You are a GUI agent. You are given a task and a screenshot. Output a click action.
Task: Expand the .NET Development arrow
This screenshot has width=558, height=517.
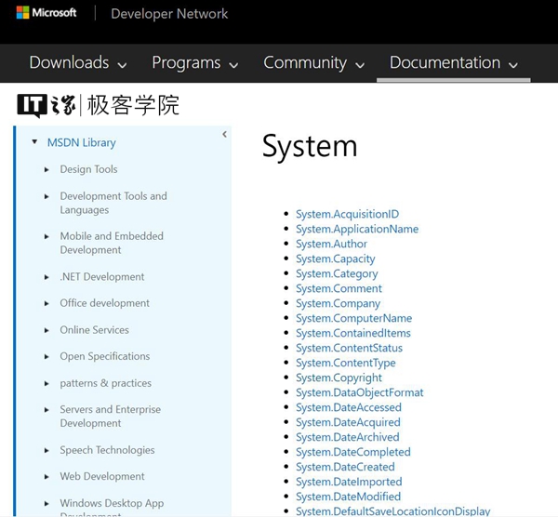tap(46, 277)
